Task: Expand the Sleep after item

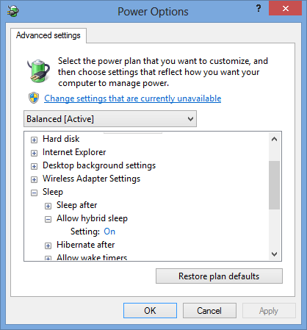Action: coord(48,206)
